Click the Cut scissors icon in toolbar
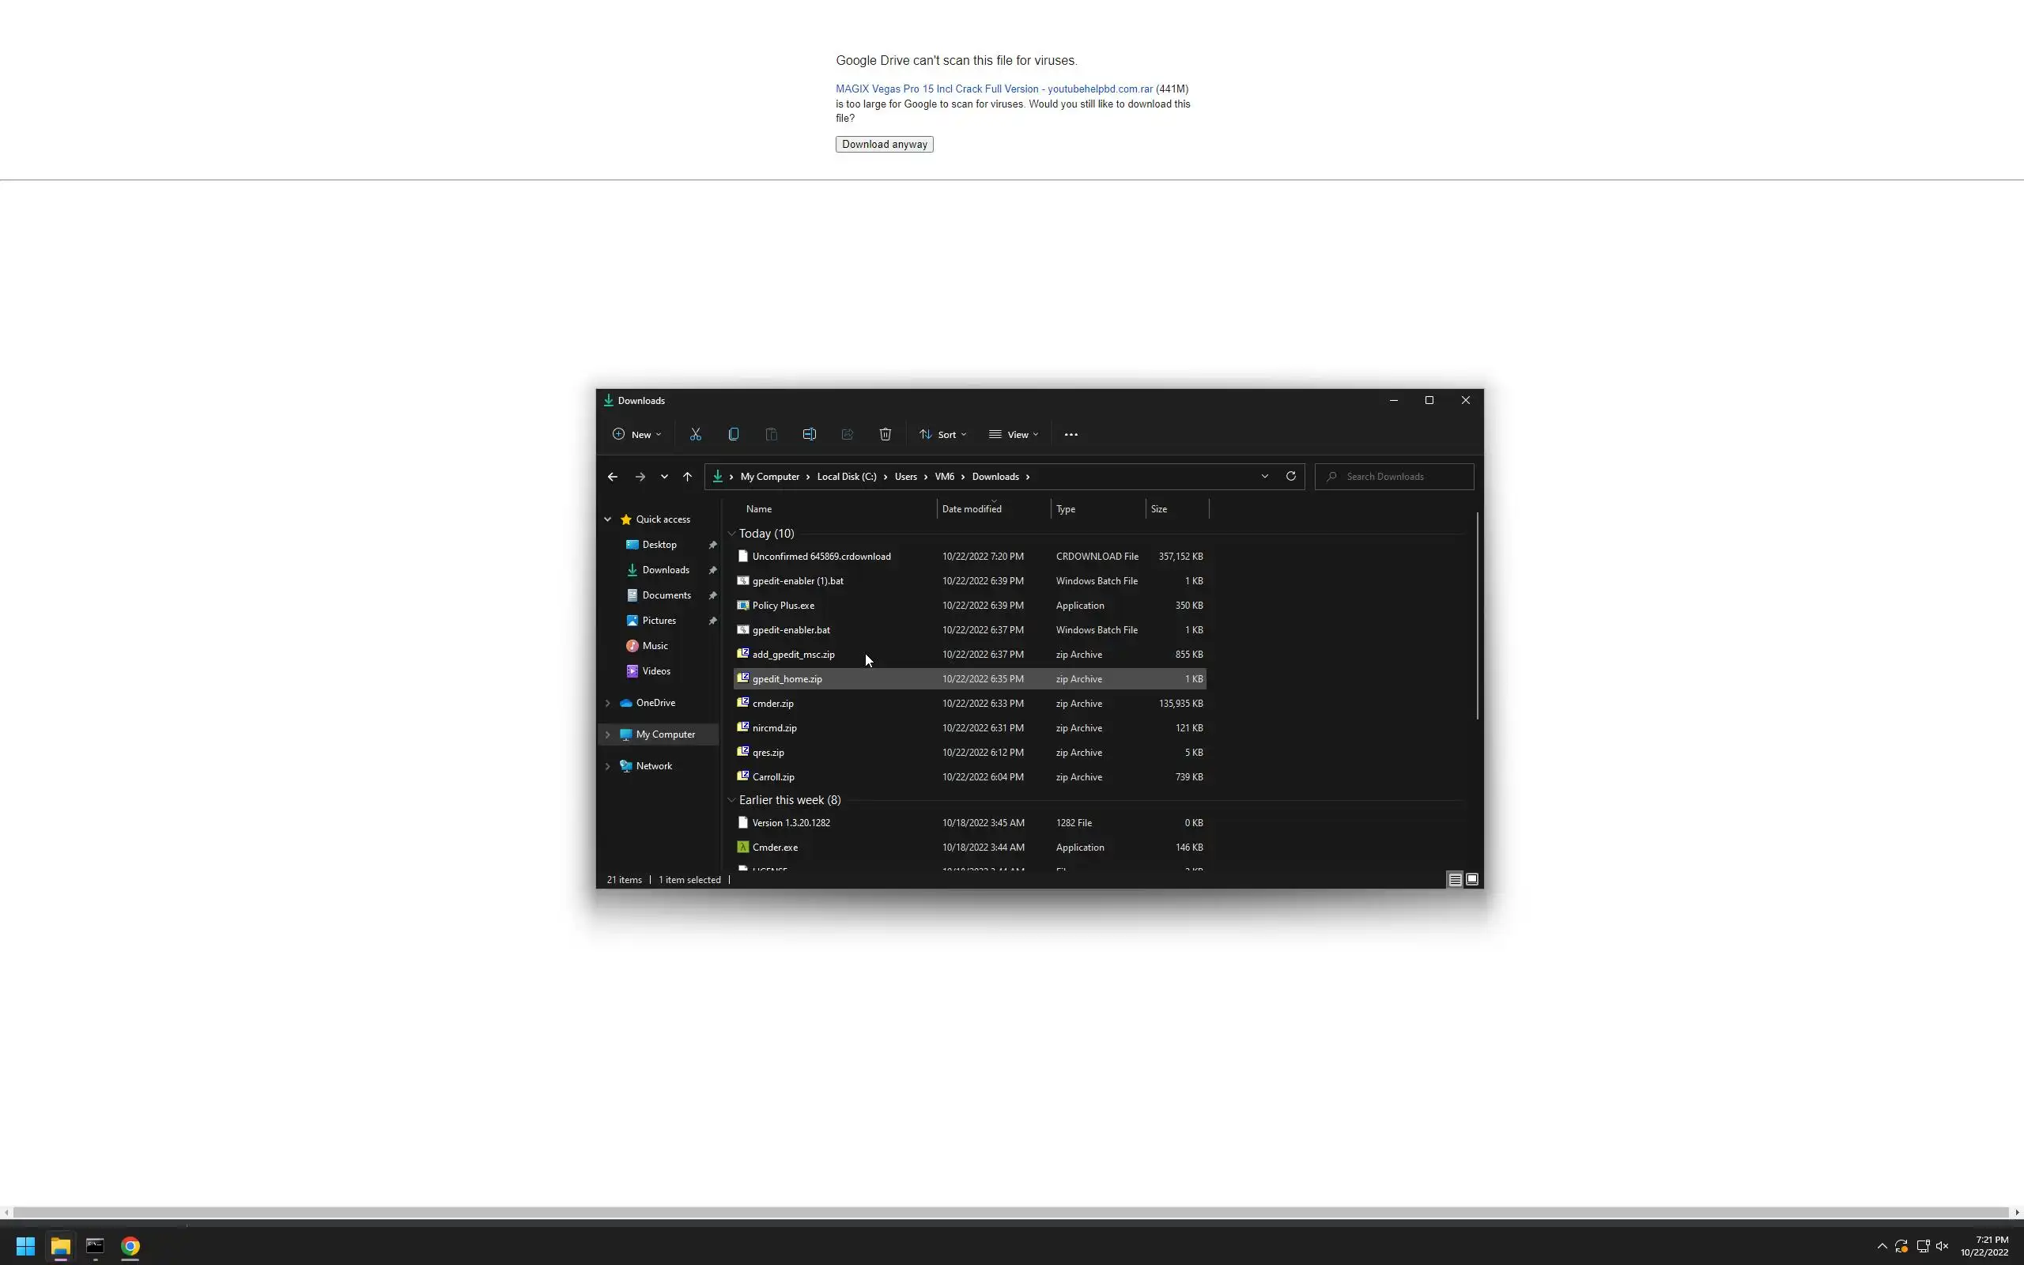This screenshot has width=2024, height=1265. coord(695,434)
